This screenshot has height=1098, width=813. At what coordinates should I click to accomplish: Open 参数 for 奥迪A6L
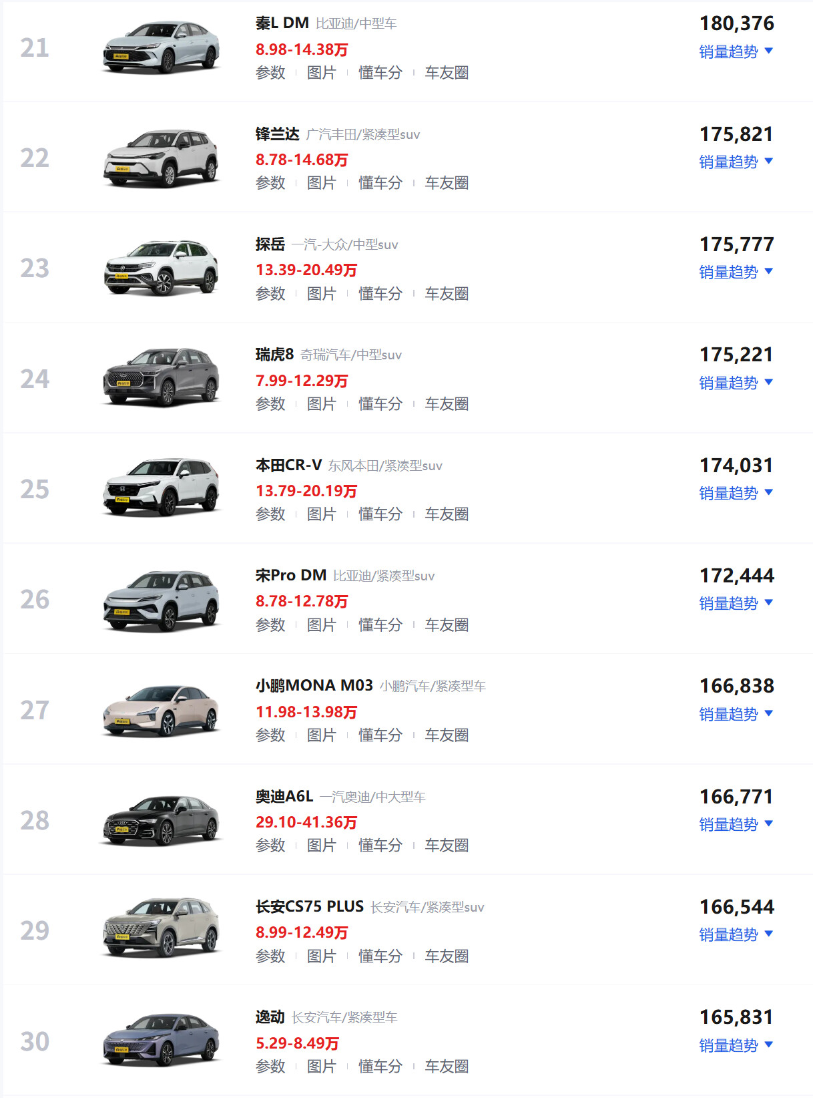tap(270, 846)
